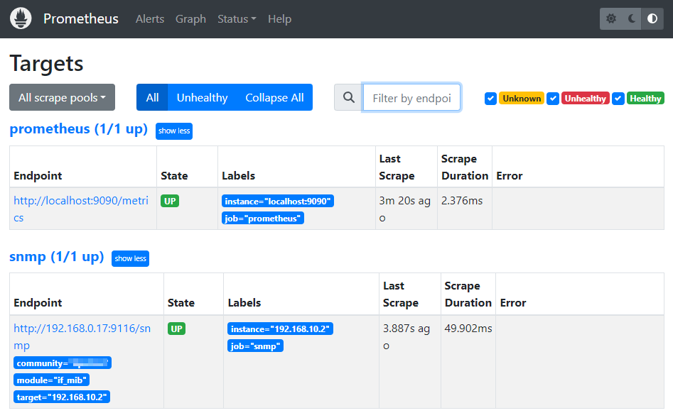
Task: Click the Unknown yellow badge label
Action: coord(522,99)
